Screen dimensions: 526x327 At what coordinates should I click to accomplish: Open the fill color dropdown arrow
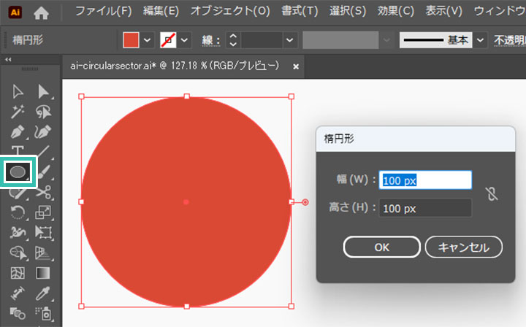point(148,39)
